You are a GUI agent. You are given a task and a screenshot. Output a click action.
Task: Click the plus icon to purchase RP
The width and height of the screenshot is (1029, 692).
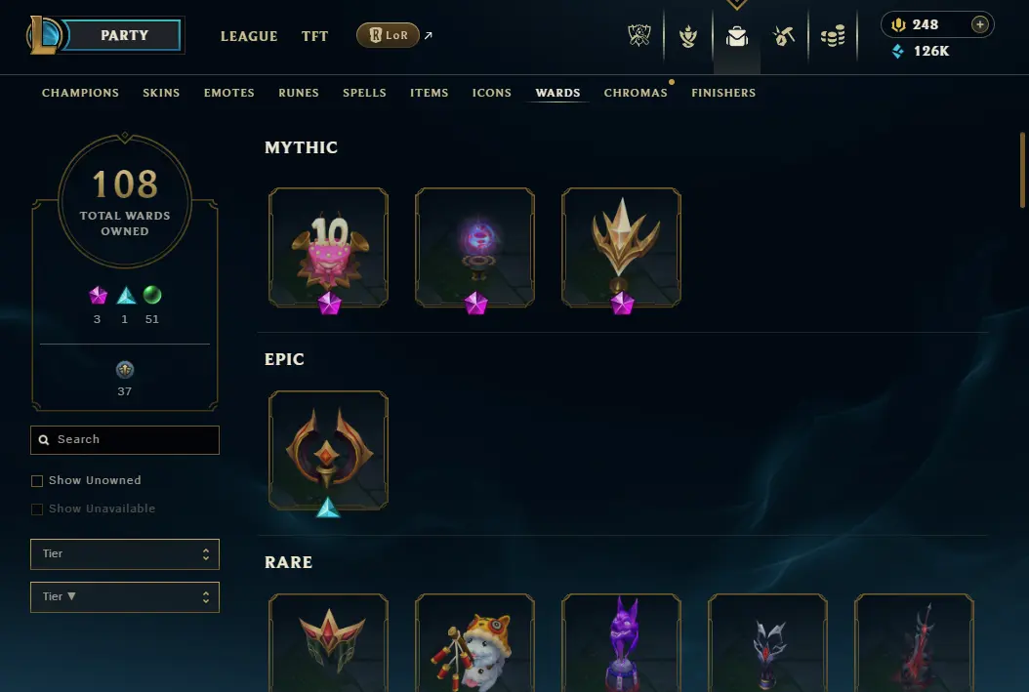pyautogui.click(x=980, y=24)
